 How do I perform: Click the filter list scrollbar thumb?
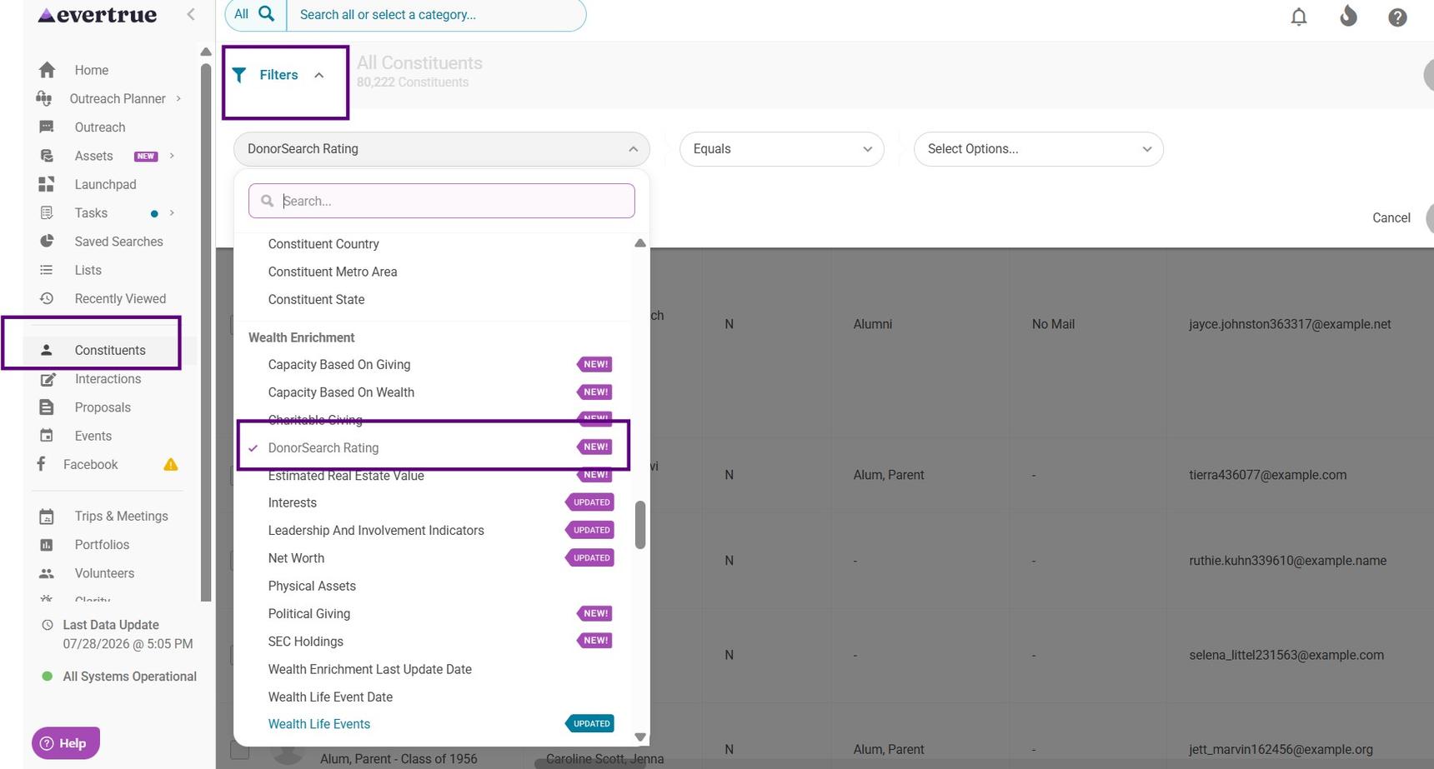click(x=640, y=525)
